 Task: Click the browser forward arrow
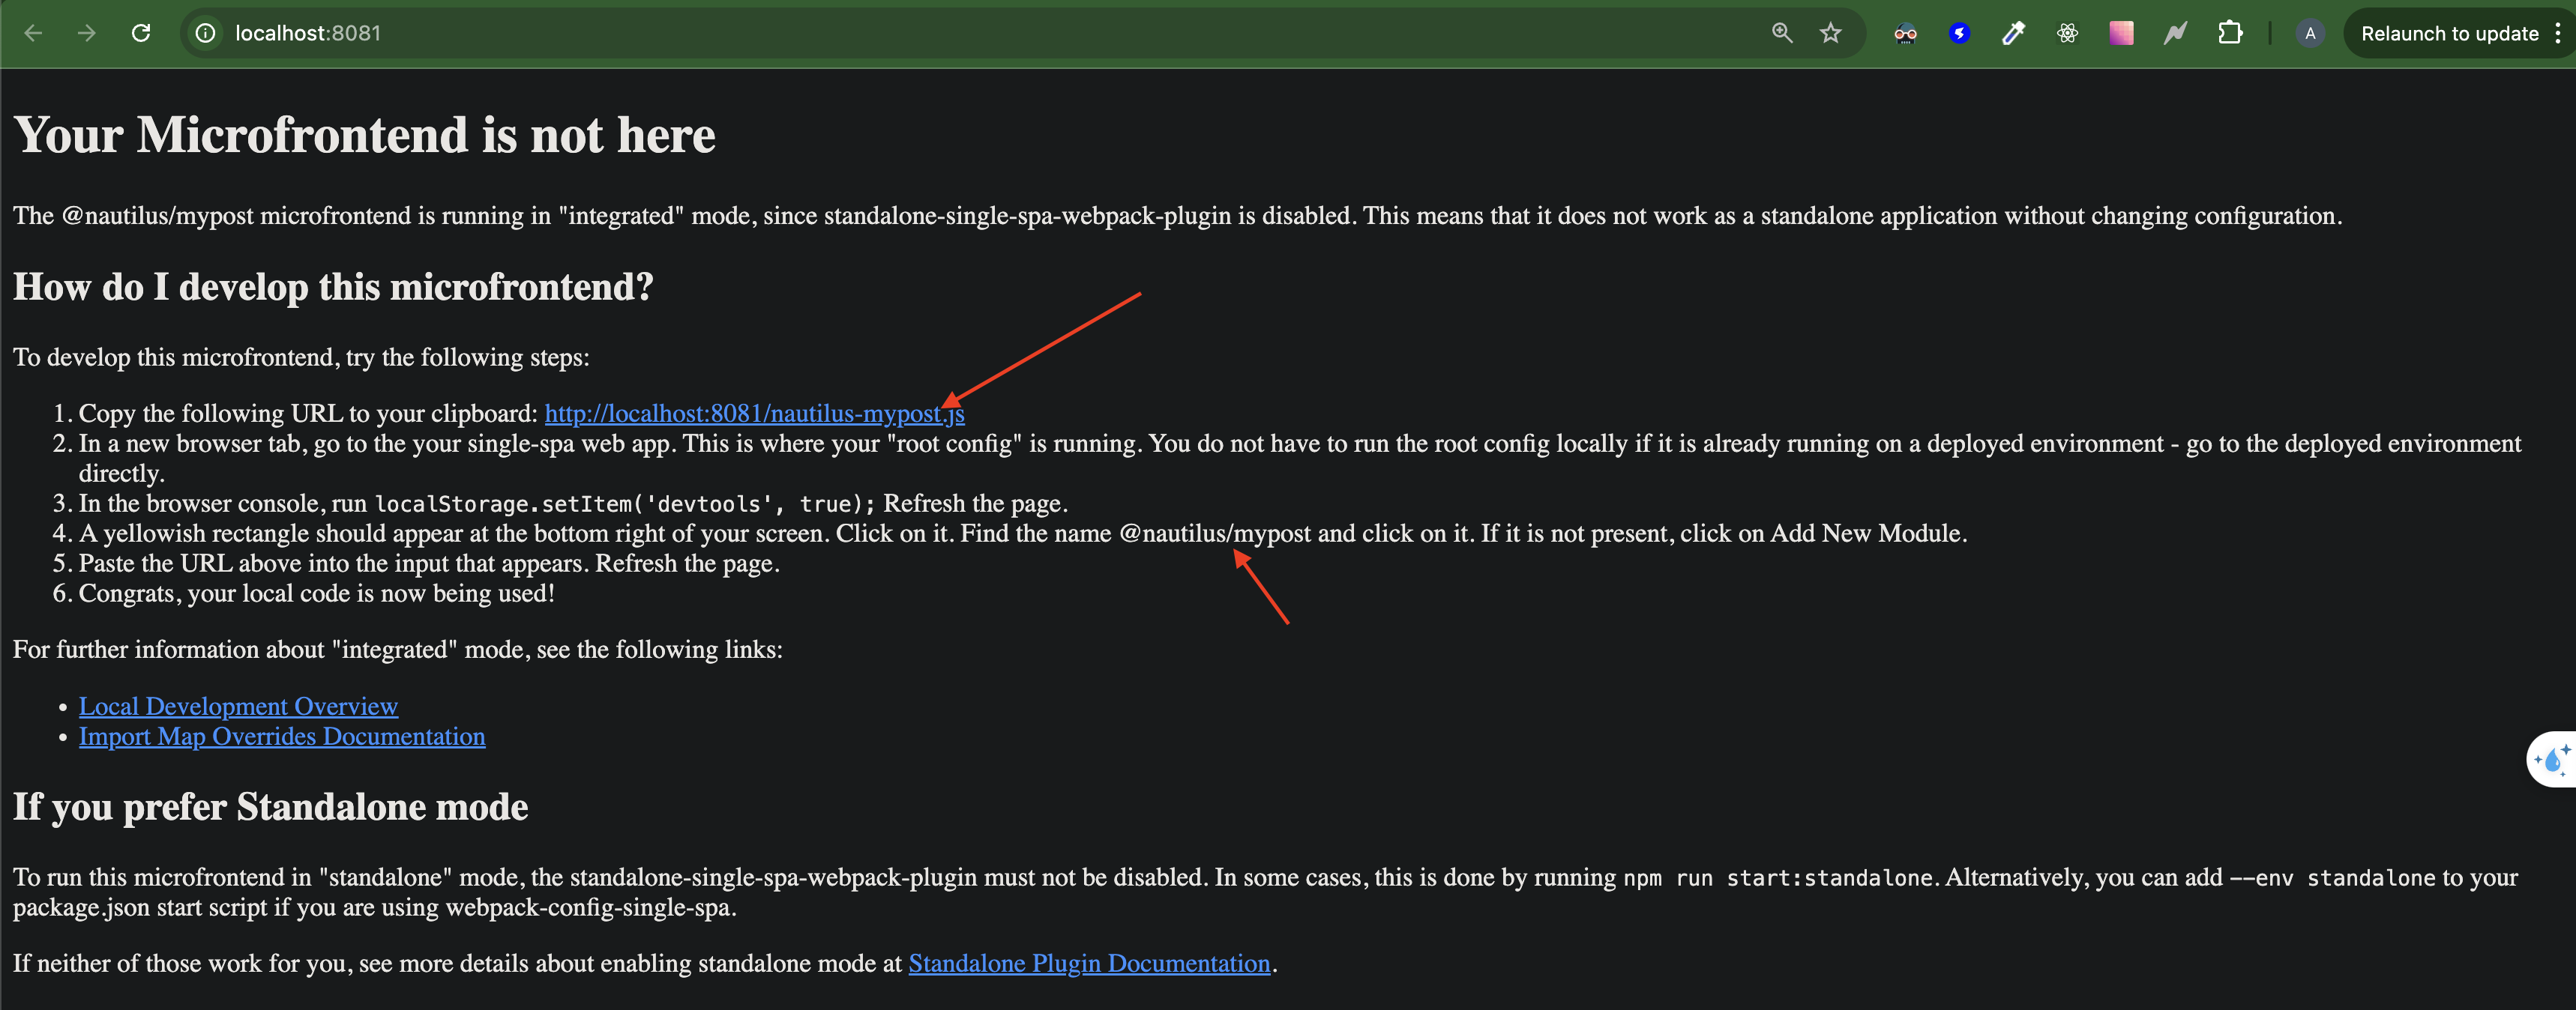(x=87, y=33)
